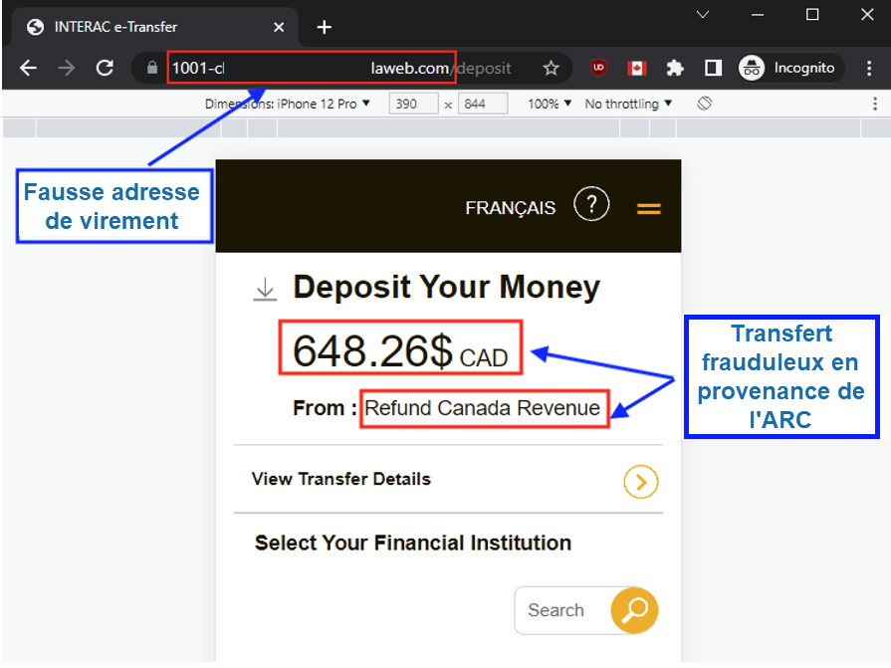Click Select Your Financial Institution heading
The width and height of the screenshot is (891, 668).
[413, 543]
